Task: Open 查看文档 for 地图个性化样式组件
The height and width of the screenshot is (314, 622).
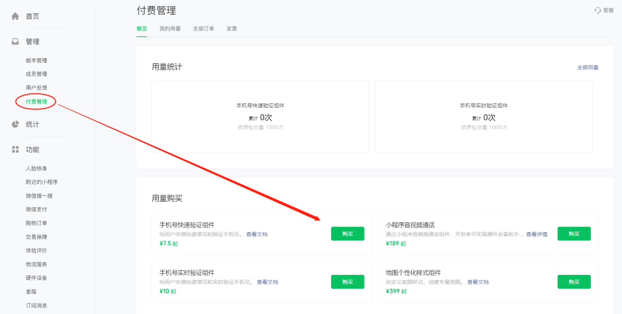Action: tap(477, 282)
